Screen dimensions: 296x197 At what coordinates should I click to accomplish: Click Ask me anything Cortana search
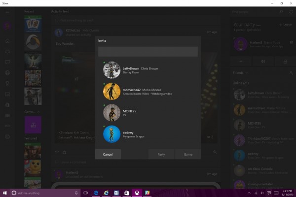45,193
